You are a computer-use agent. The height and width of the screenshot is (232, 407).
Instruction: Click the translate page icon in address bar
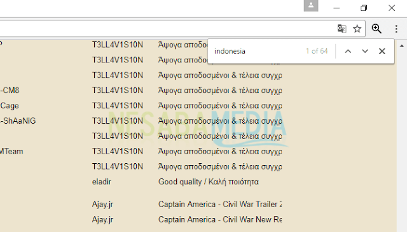coord(341,29)
